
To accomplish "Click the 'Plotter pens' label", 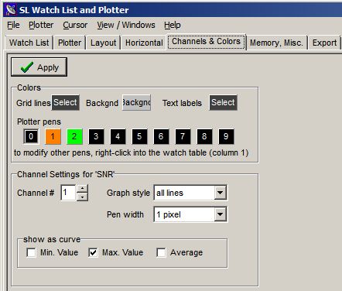I will pyautogui.click(x=39, y=122).
